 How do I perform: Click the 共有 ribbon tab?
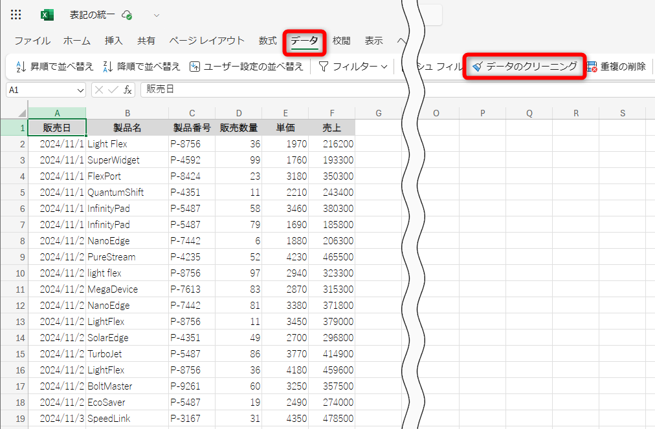pos(146,40)
